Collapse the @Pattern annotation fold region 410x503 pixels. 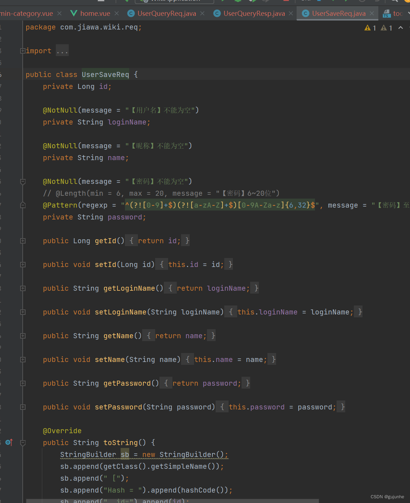tap(23, 205)
